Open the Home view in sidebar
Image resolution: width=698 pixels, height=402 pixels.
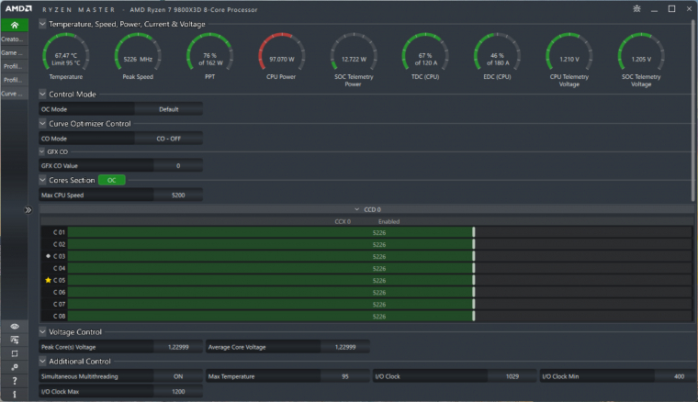tap(15, 25)
